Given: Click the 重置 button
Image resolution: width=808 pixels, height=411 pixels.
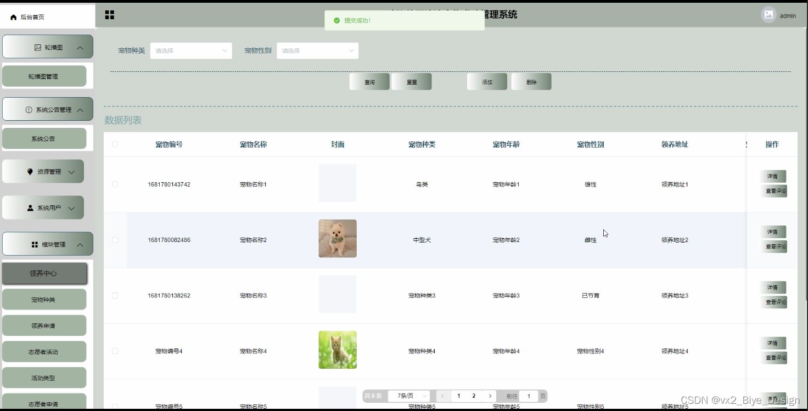Looking at the screenshot, I should tap(412, 82).
